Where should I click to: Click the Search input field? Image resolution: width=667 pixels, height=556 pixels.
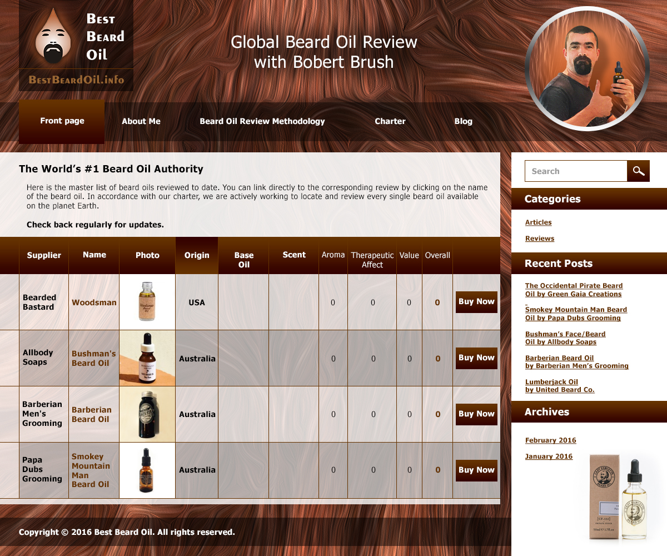tap(575, 171)
